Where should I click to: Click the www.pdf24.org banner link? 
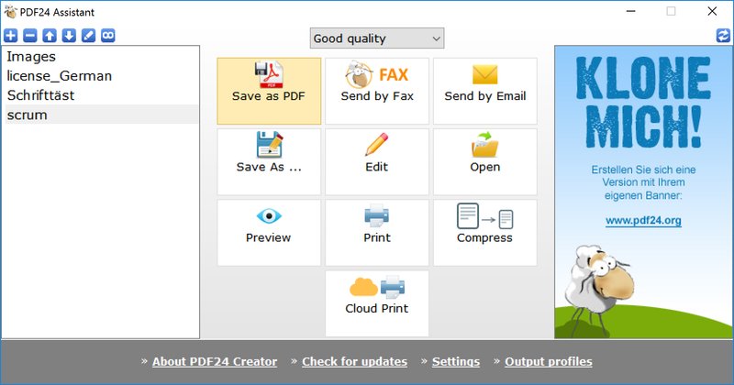pos(643,220)
